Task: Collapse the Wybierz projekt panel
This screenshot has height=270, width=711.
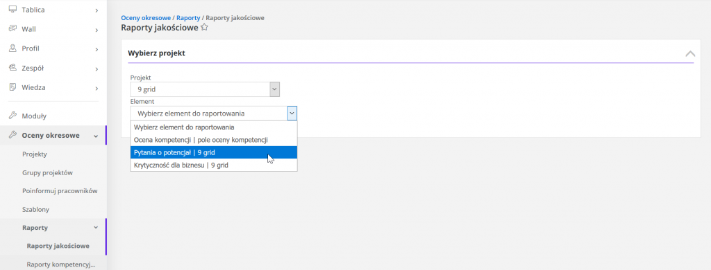Action: point(689,53)
